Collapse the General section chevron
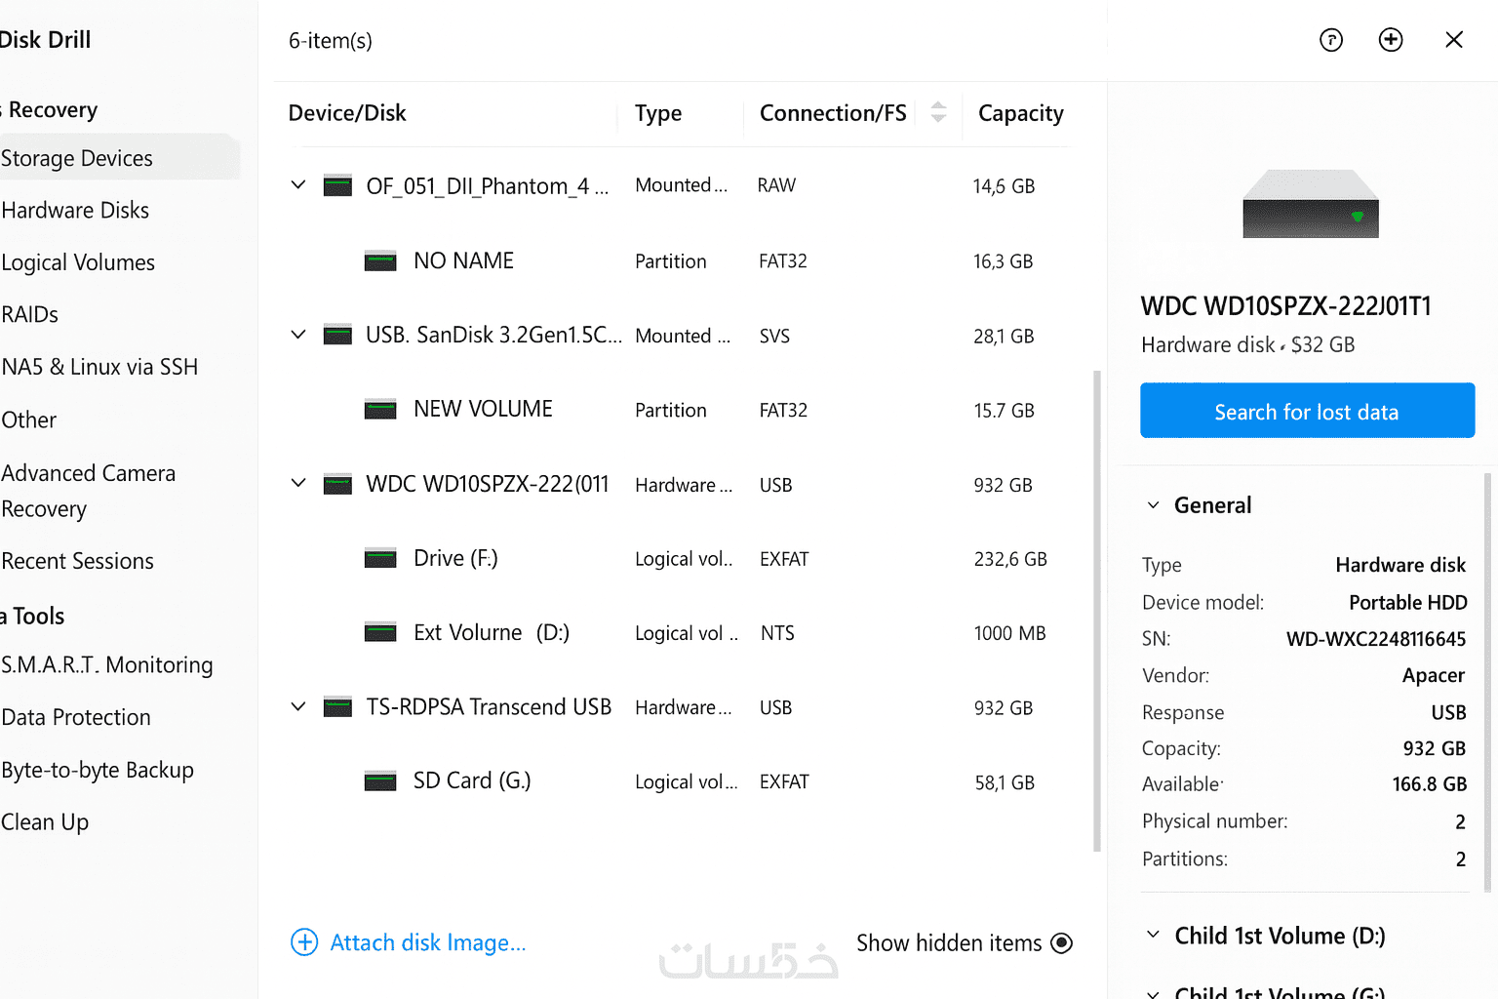This screenshot has height=999, width=1498. pyautogui.click(x=1153, y=505)
